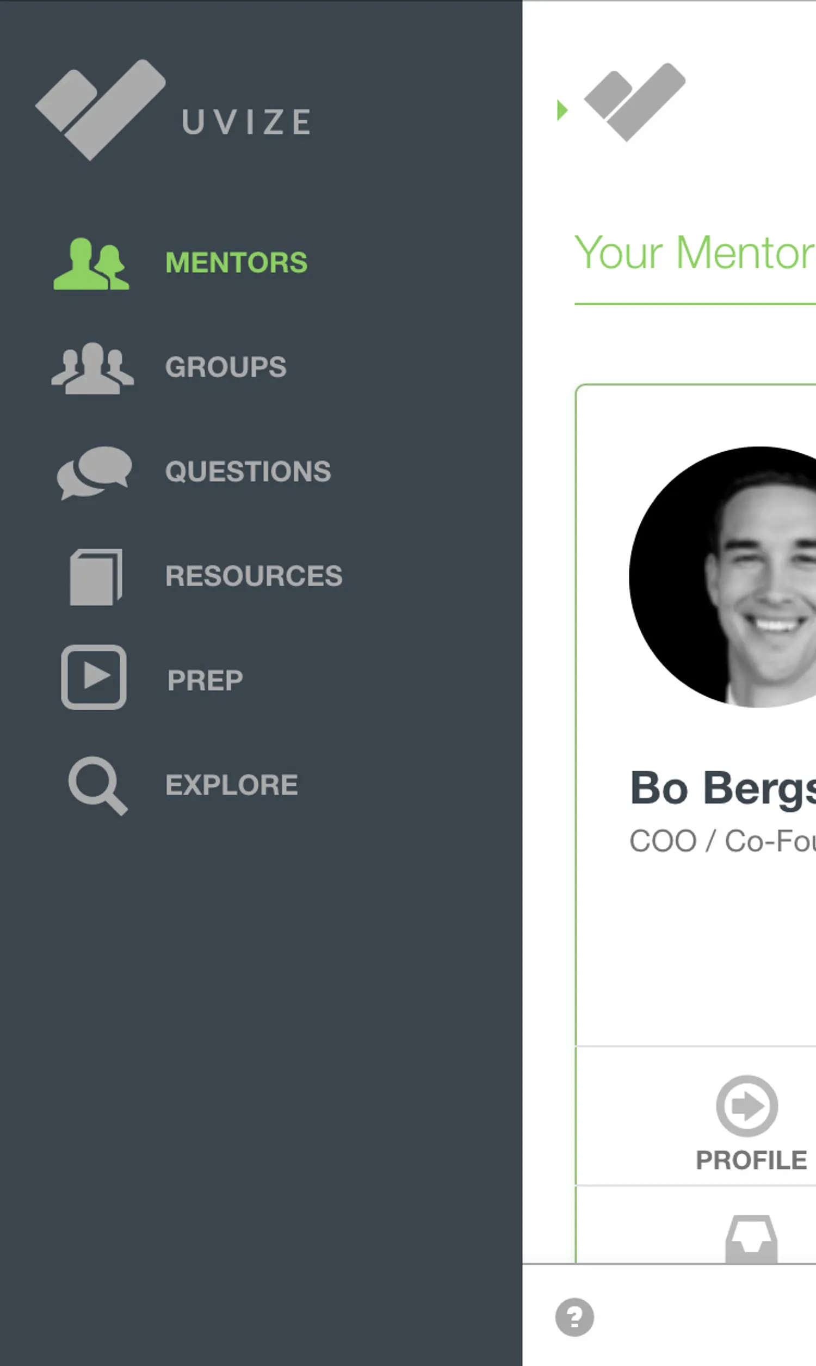
Task: Click the Resources book icon
Action: coord(96,577)
